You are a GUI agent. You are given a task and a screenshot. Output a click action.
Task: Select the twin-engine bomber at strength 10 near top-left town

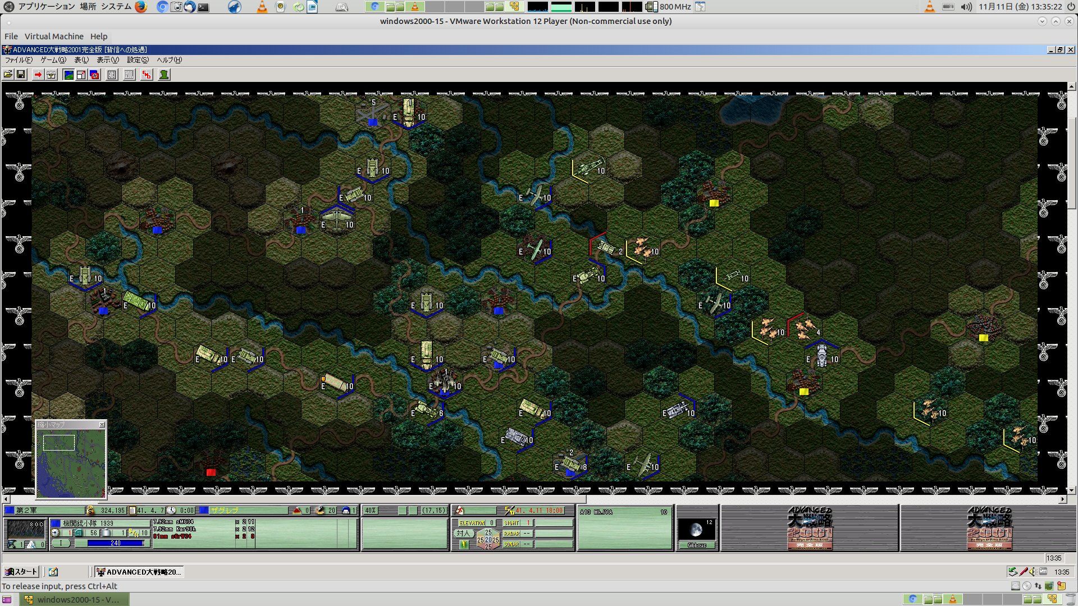(x=337, y=220)
